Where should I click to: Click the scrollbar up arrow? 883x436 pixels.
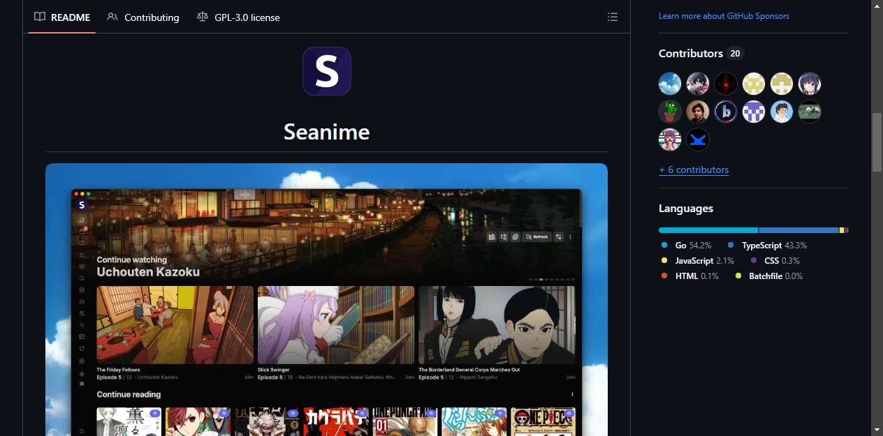coord(877,6)
